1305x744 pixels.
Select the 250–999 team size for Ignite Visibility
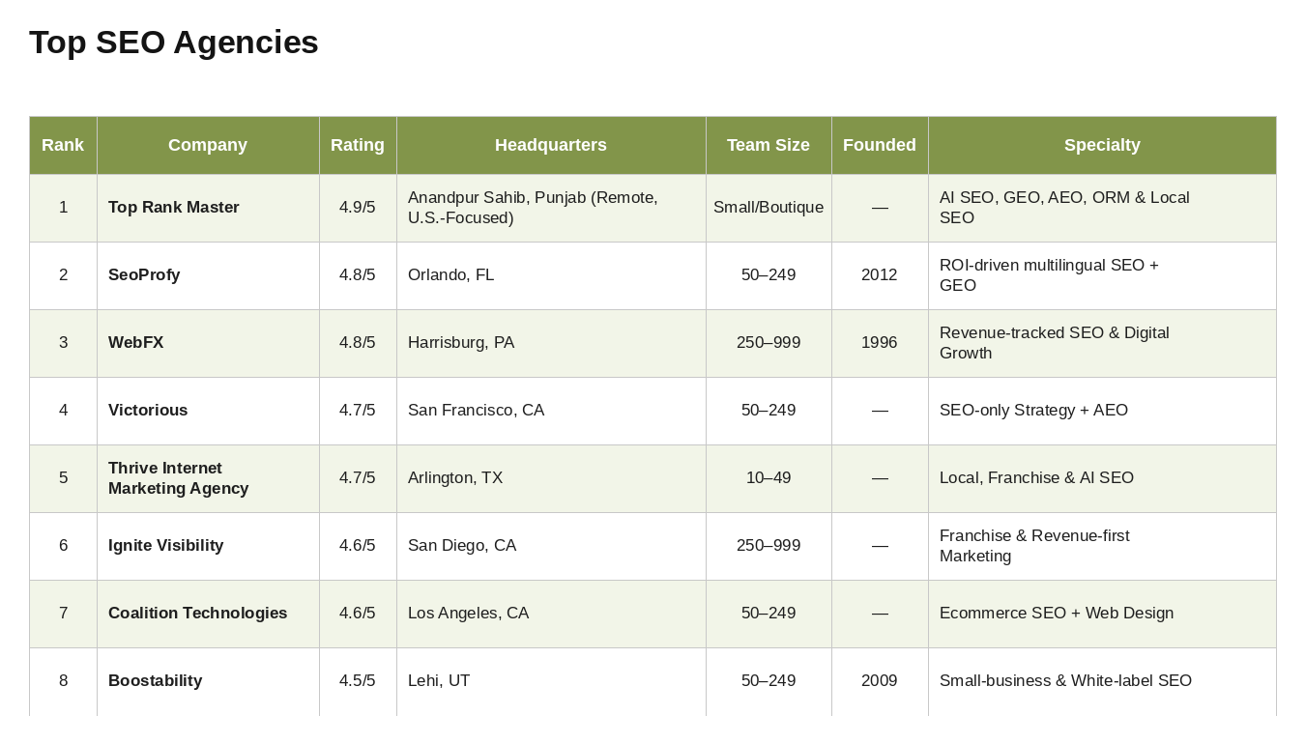768,546
